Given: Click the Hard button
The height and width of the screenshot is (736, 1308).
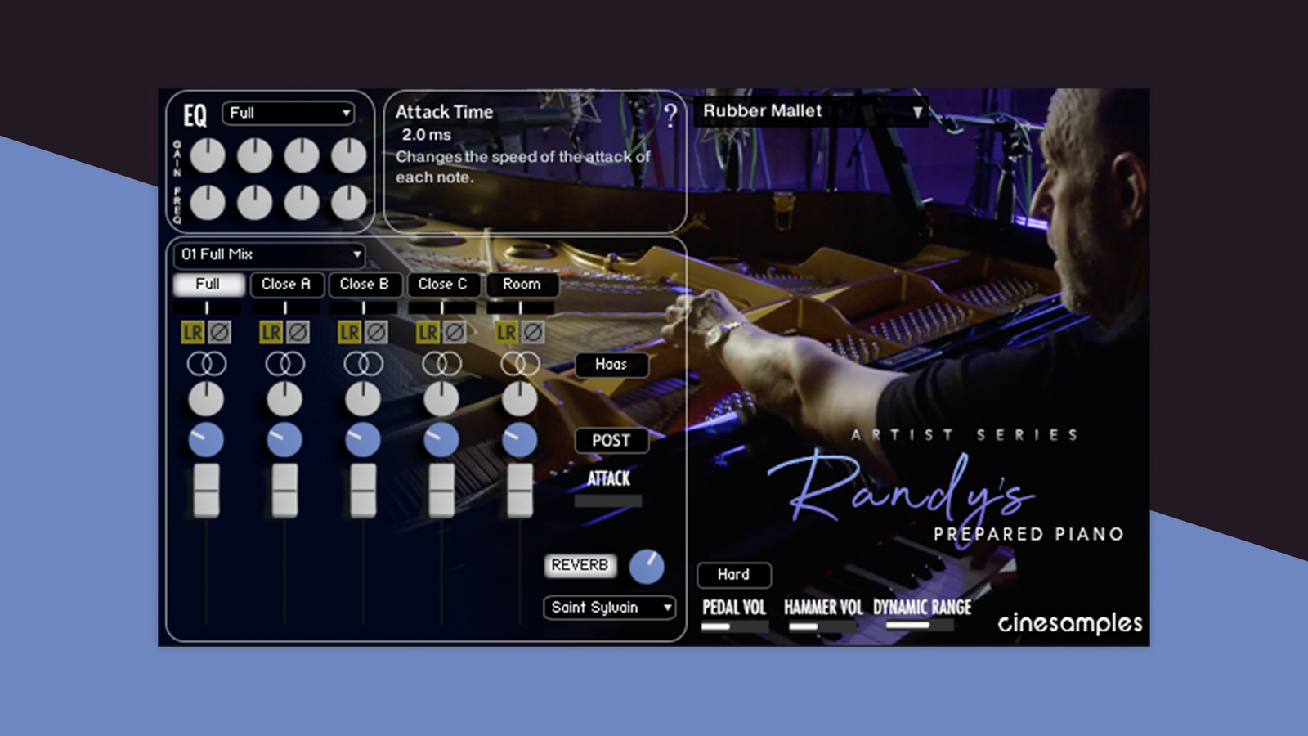Looking at the screenshot, I should point(733,575).
